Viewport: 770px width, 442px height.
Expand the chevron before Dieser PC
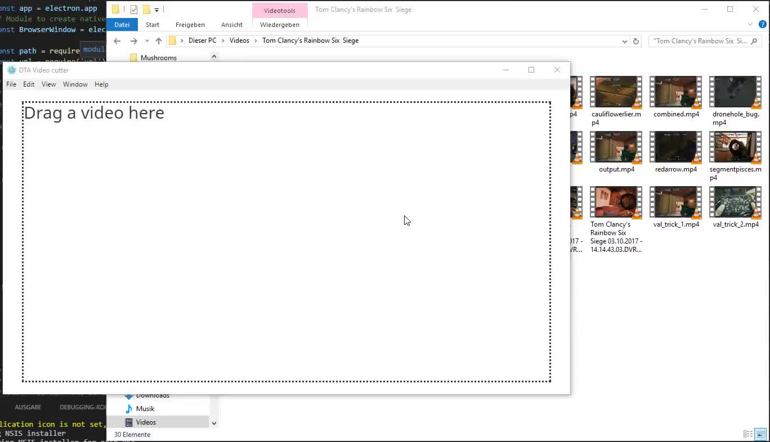[182, 40]
